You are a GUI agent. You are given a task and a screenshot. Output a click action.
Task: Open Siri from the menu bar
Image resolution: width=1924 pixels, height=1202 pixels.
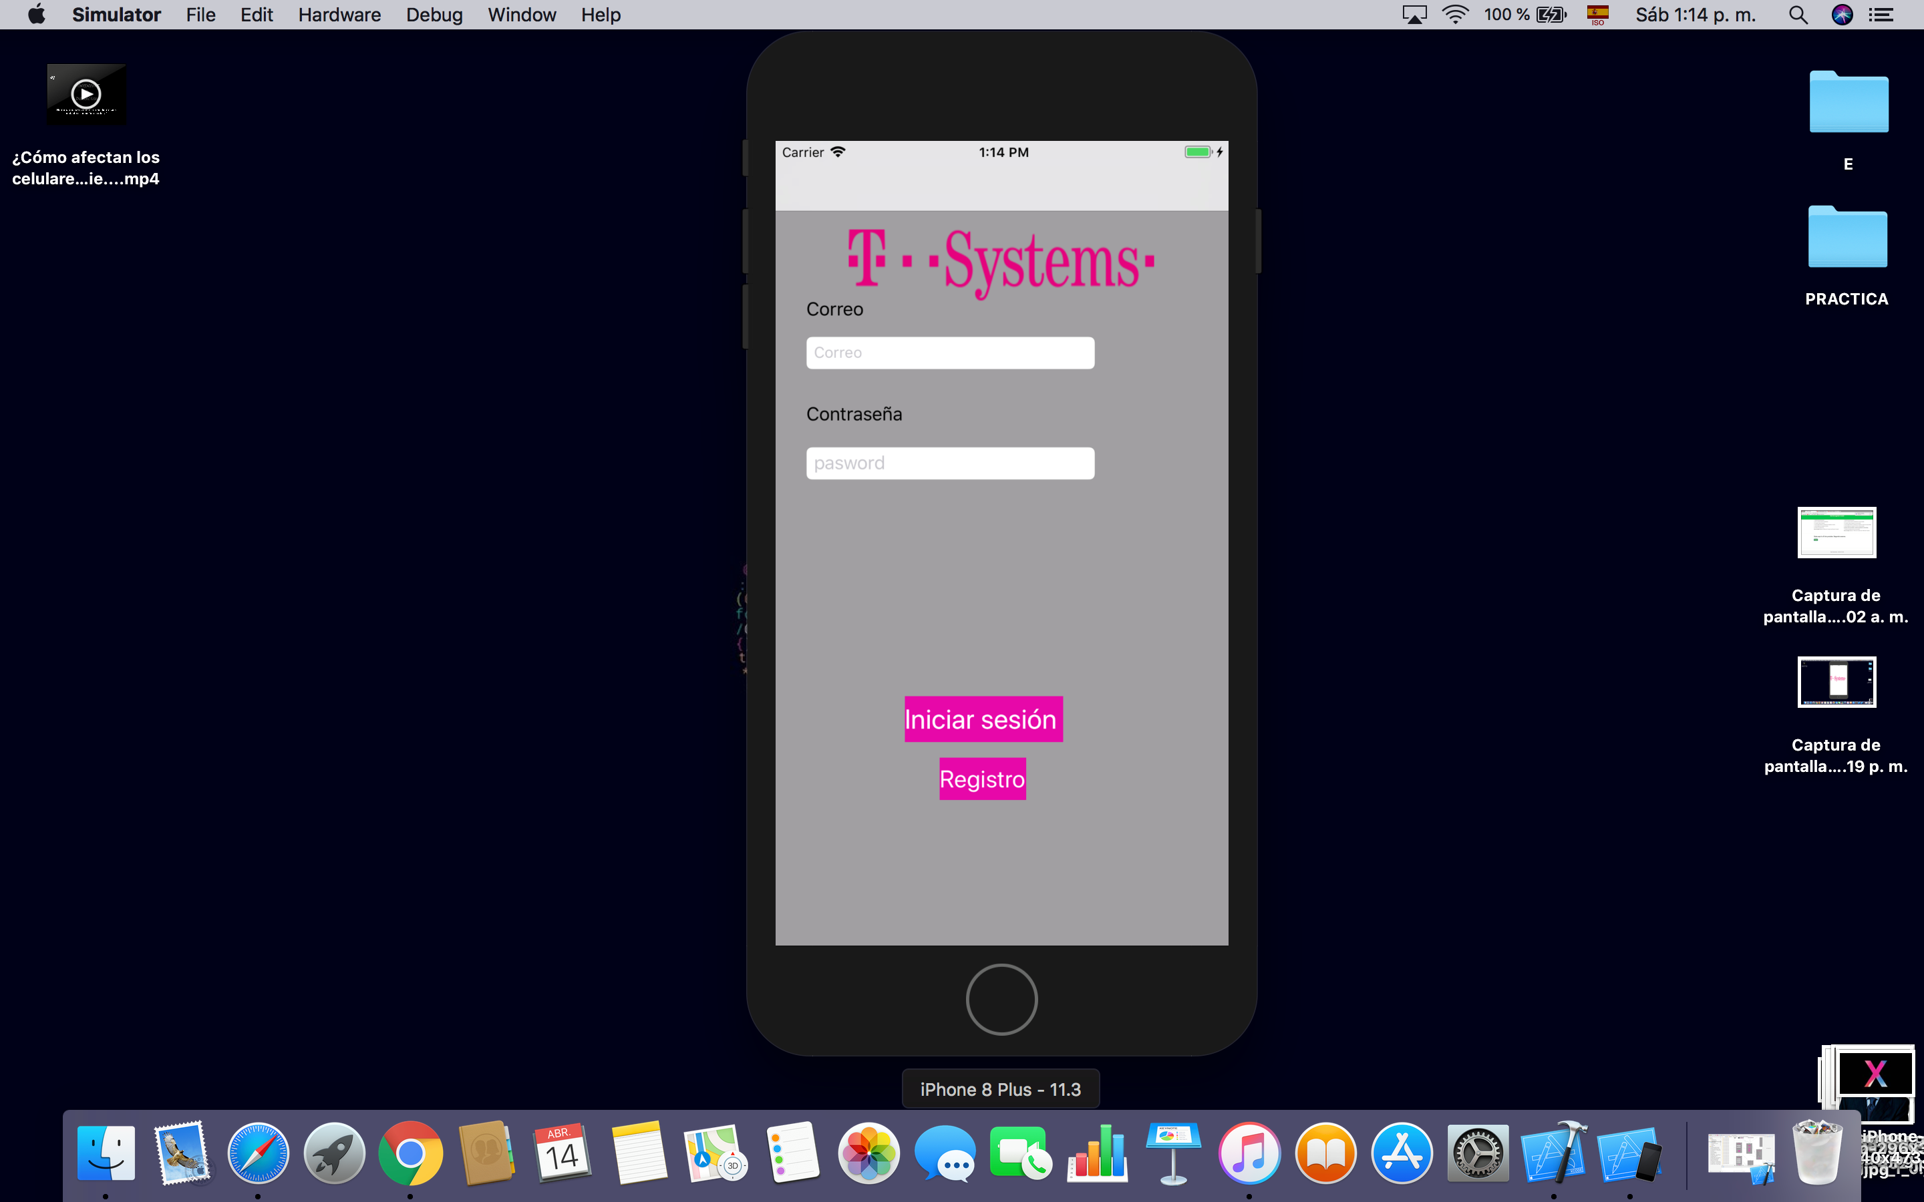point(1841,15)
